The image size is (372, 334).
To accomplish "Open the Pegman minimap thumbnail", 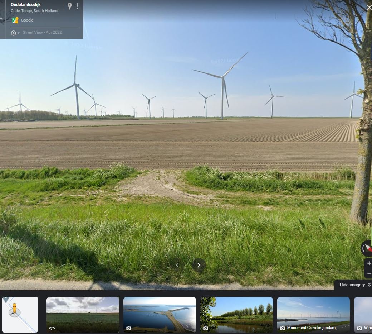I will point(20,314).
